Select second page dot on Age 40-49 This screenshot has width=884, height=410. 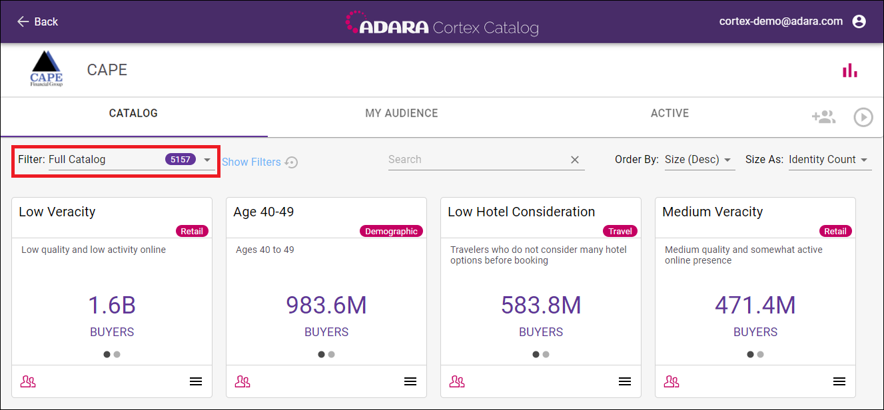331,354
